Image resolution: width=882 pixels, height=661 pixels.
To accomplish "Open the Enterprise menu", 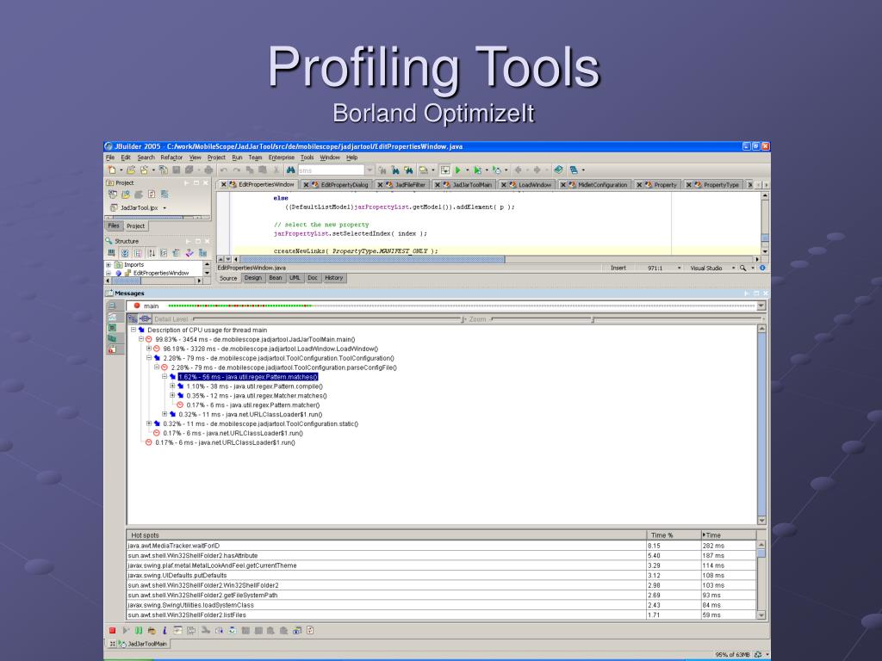I will 282,158.
